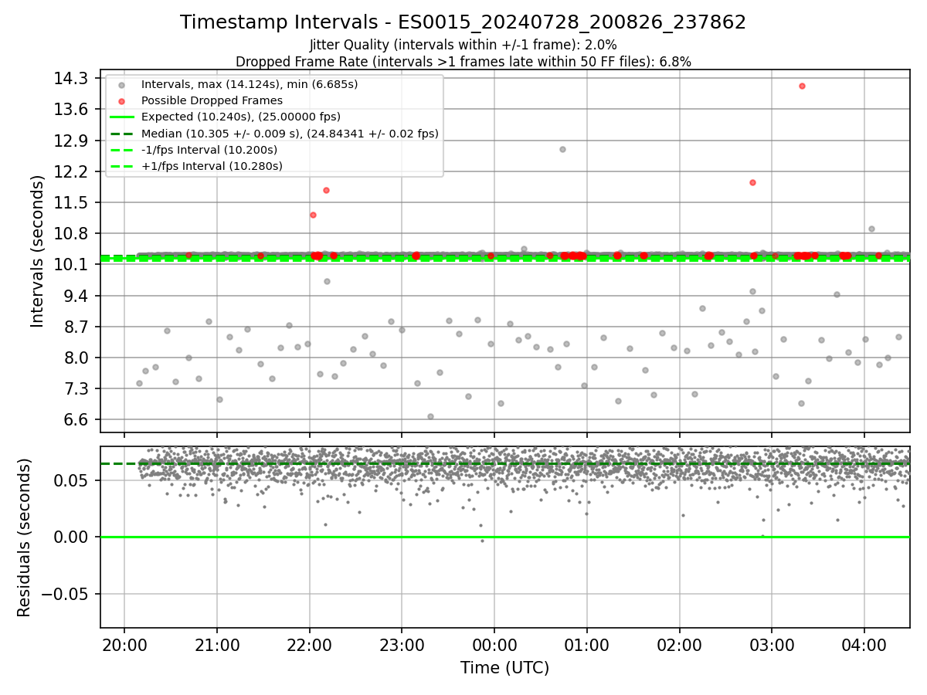Click the Dropped Frame Rate 6.8% subtitle
The image size is (927, 695).
463,61
